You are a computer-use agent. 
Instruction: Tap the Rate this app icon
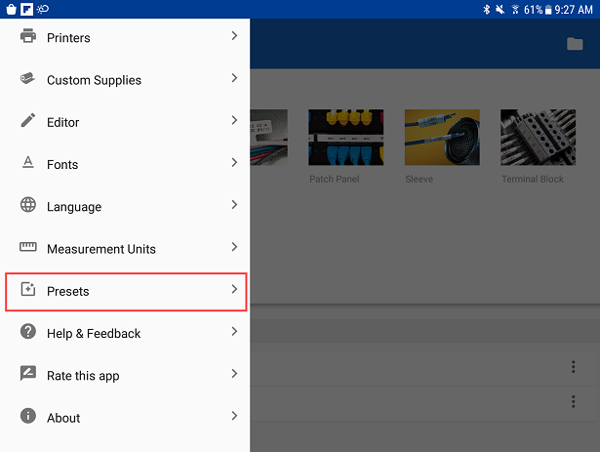coord(27,375)
